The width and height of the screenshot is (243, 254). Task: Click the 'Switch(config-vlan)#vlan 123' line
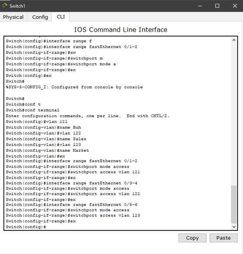click(x=43, y=145)
